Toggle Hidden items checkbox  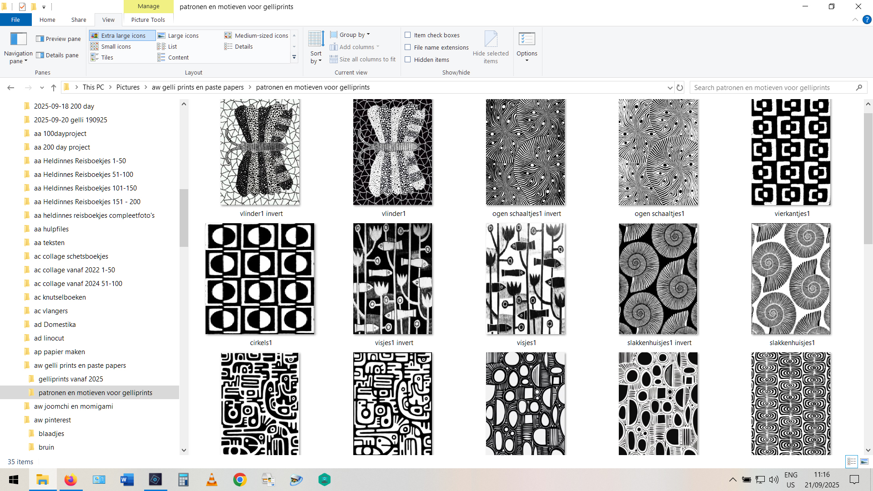408,60
